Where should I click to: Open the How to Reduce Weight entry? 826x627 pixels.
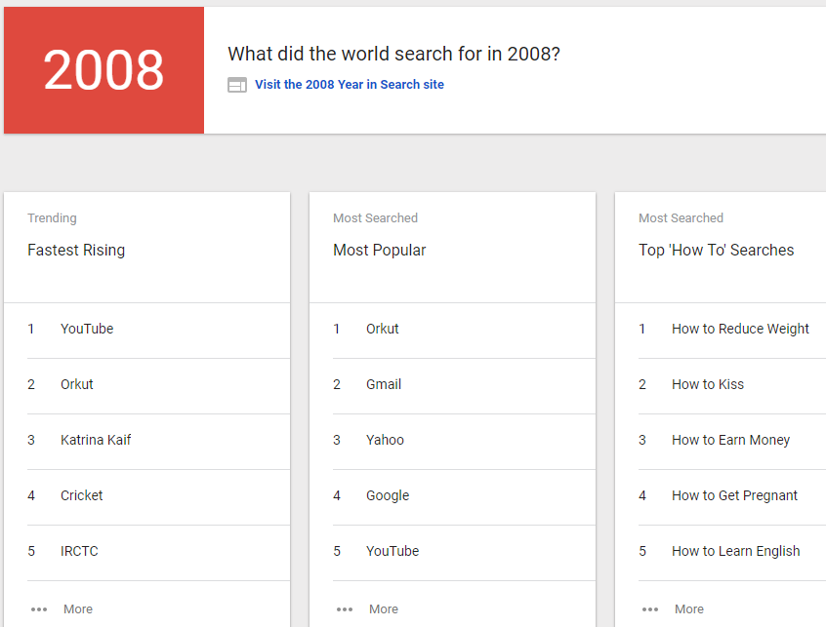[740, 329]
